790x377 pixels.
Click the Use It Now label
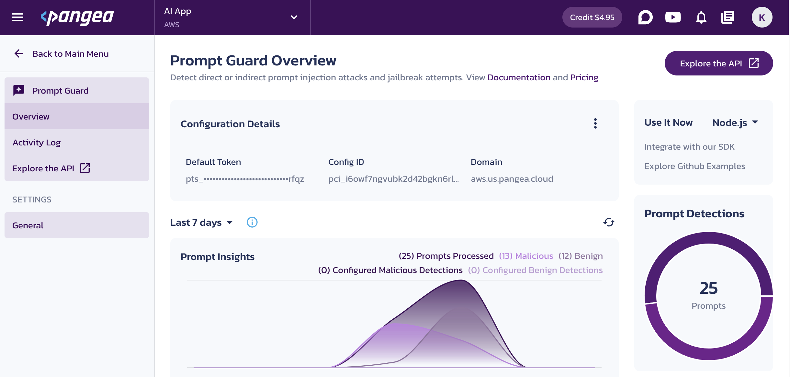tap(668, 122)
